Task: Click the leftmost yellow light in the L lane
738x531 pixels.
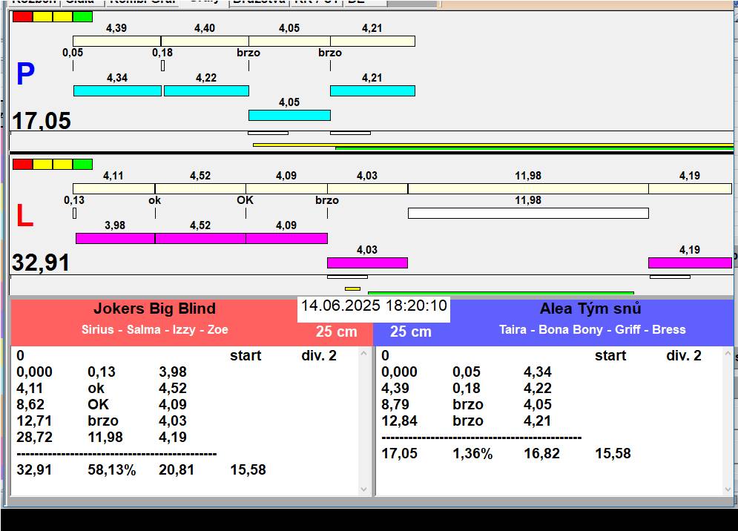Action: click(x=43, y=164)
